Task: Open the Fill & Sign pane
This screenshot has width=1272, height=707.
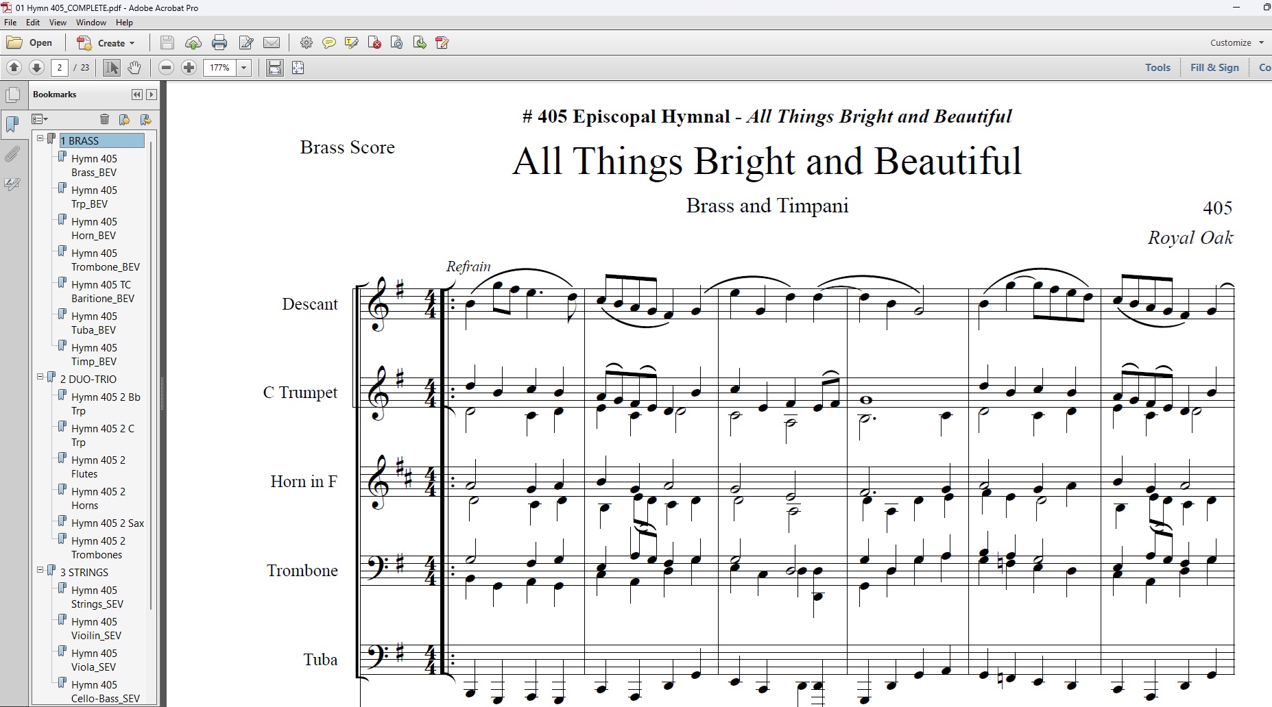Action: pos(1214,67)
